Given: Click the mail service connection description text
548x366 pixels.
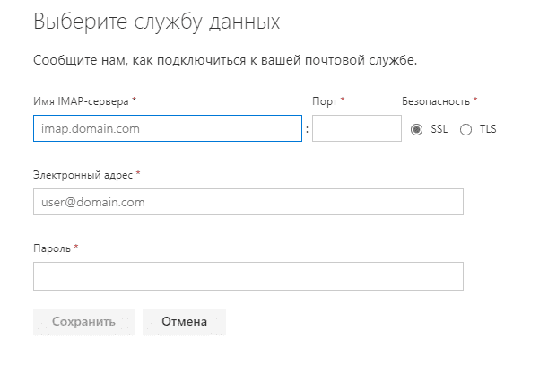Looking at the screenshot, I should point(225,61).
